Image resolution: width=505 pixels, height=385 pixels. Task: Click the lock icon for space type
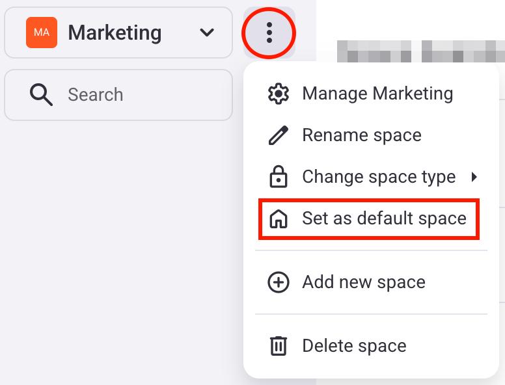coord(279,177)
